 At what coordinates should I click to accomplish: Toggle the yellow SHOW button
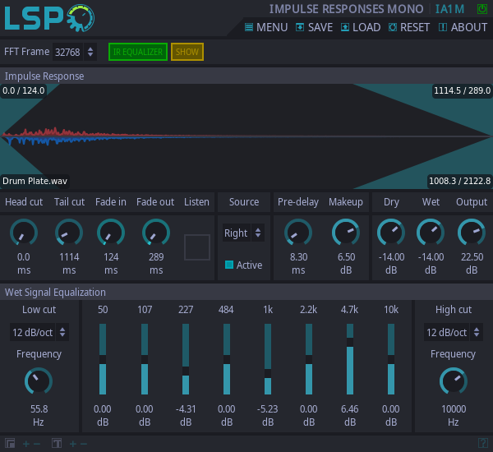coord(187,52)
